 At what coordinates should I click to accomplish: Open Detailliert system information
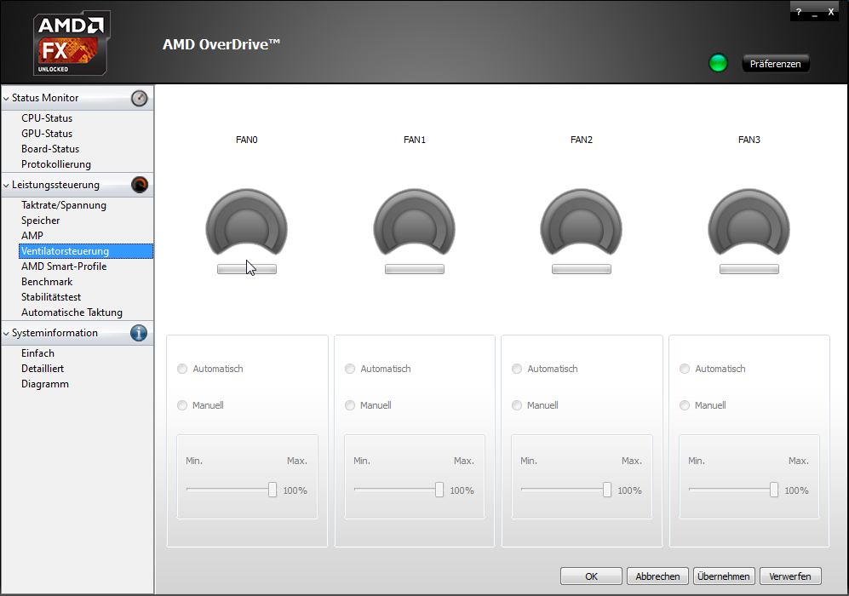43,369
